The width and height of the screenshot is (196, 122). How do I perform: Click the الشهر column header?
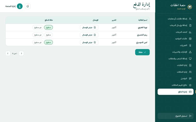114,20
